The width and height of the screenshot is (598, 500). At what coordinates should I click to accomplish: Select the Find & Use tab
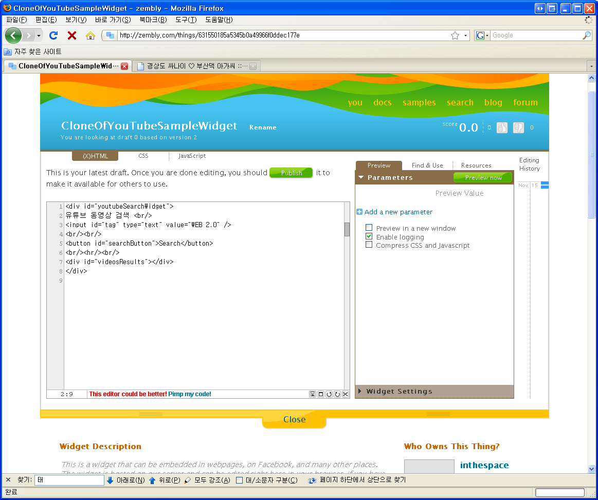click(x=427, y=165)
